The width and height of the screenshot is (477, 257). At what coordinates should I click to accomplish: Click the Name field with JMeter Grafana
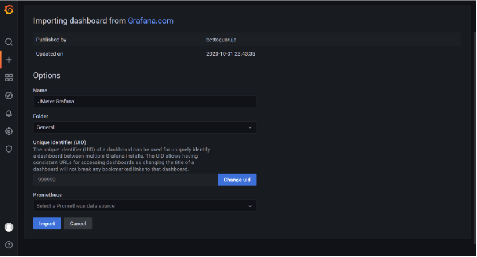tap(144, 102)
